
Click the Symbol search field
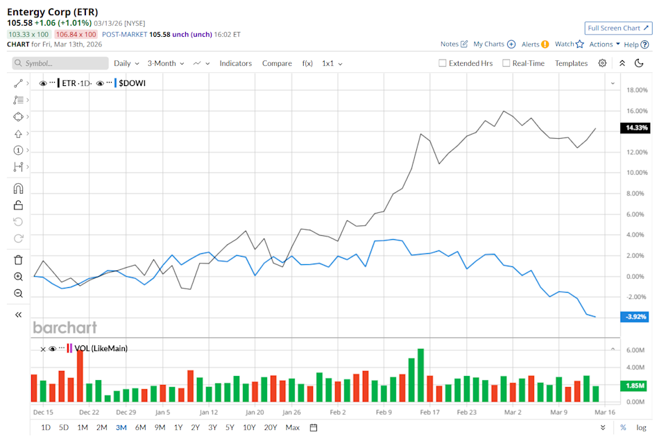61,63
